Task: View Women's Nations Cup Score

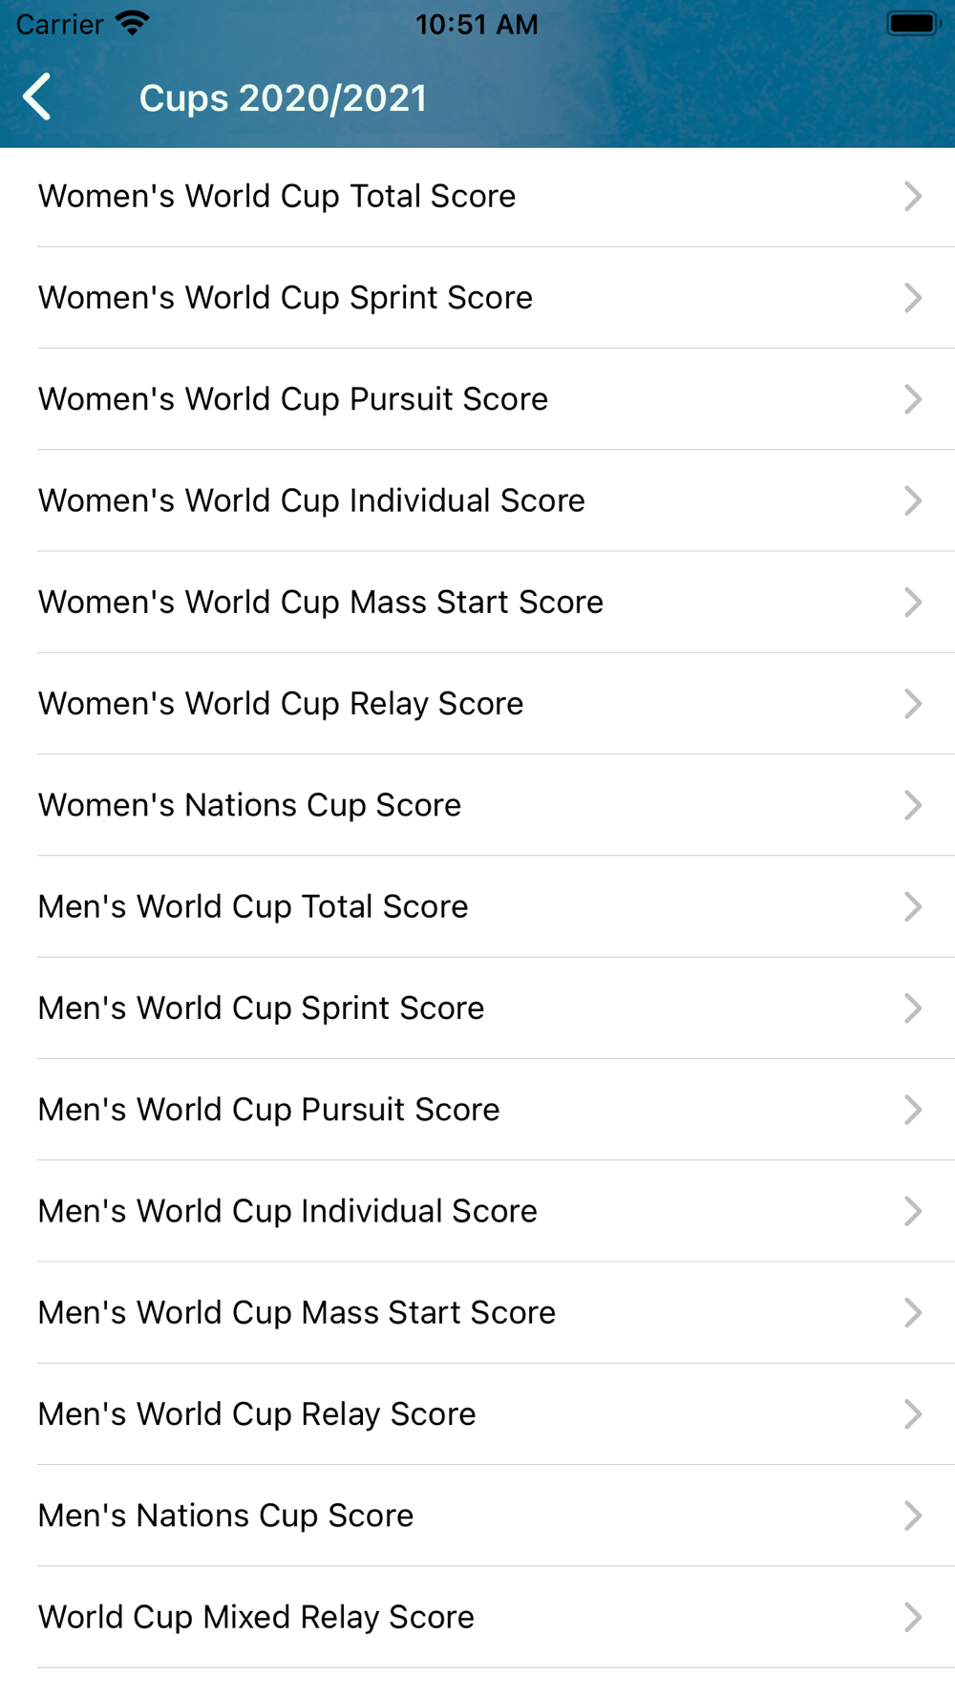Action: (477, 805)
